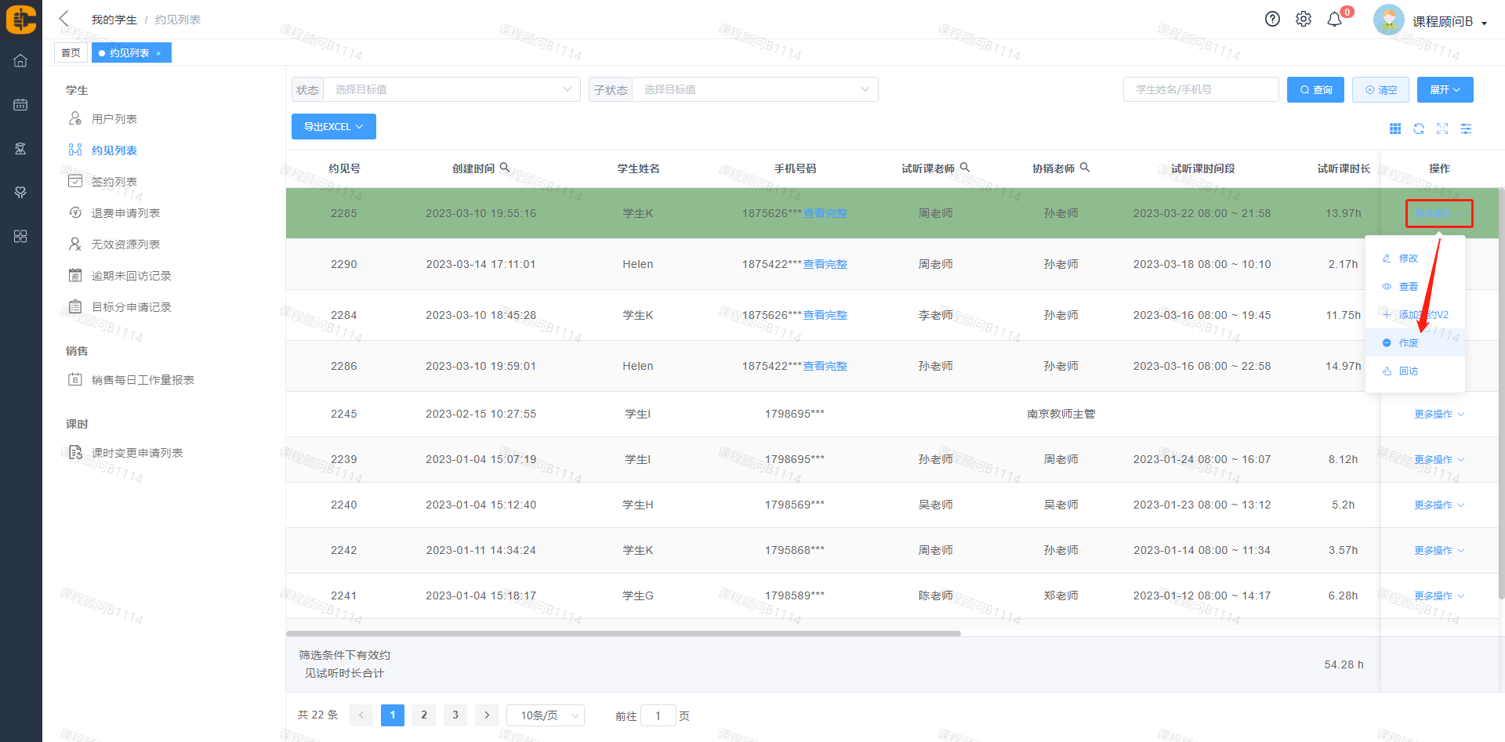1505x742 pixels.
Task: Click home icon in dark sidebar
Action: (20, 60)
